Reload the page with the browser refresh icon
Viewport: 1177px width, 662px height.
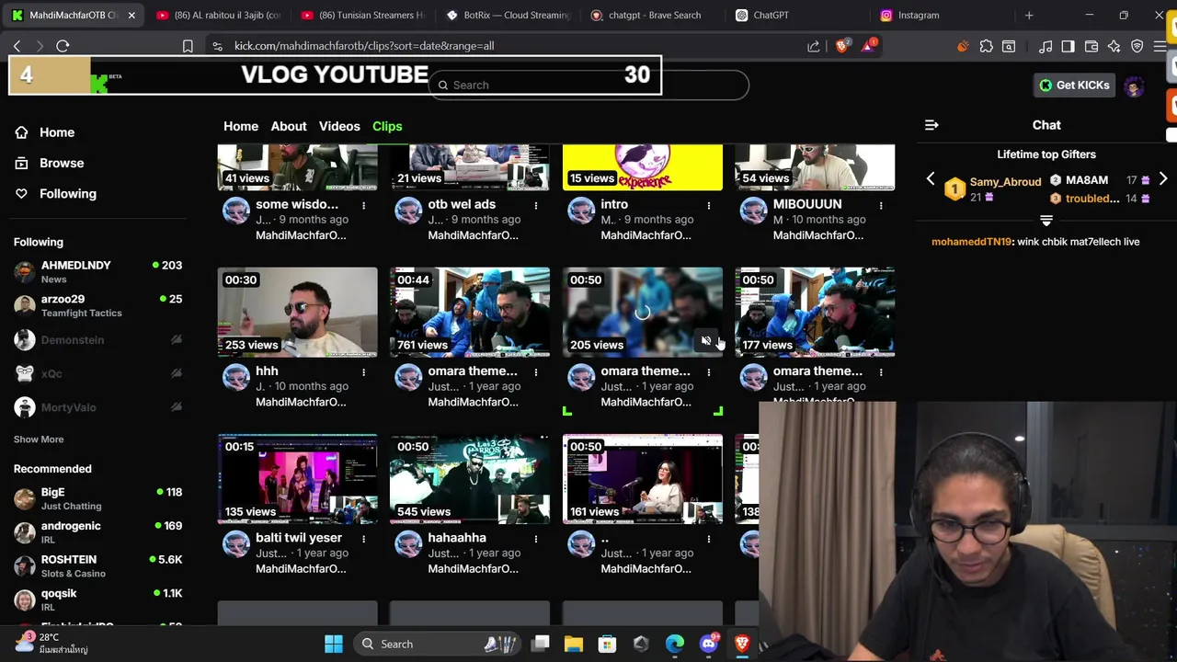click(63, 46)
